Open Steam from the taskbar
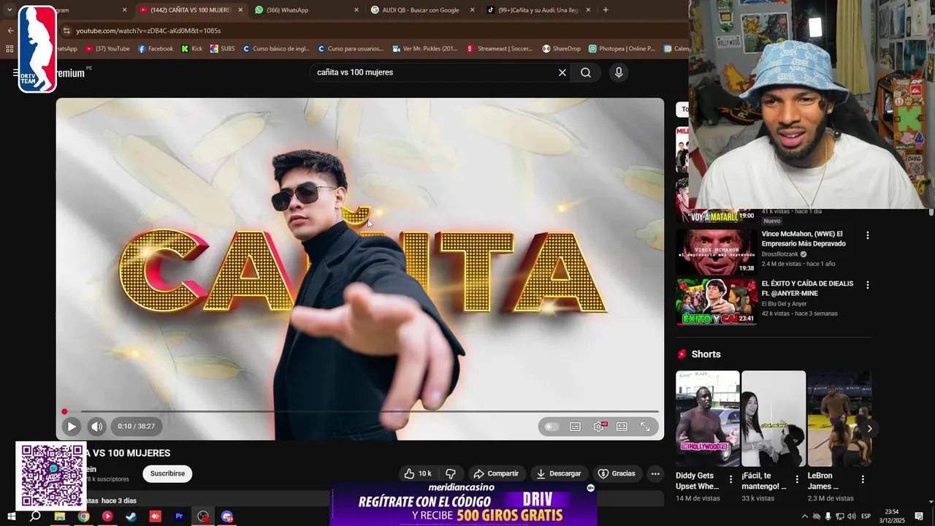Screen dimensions: 935x526 tap(131, 517)
